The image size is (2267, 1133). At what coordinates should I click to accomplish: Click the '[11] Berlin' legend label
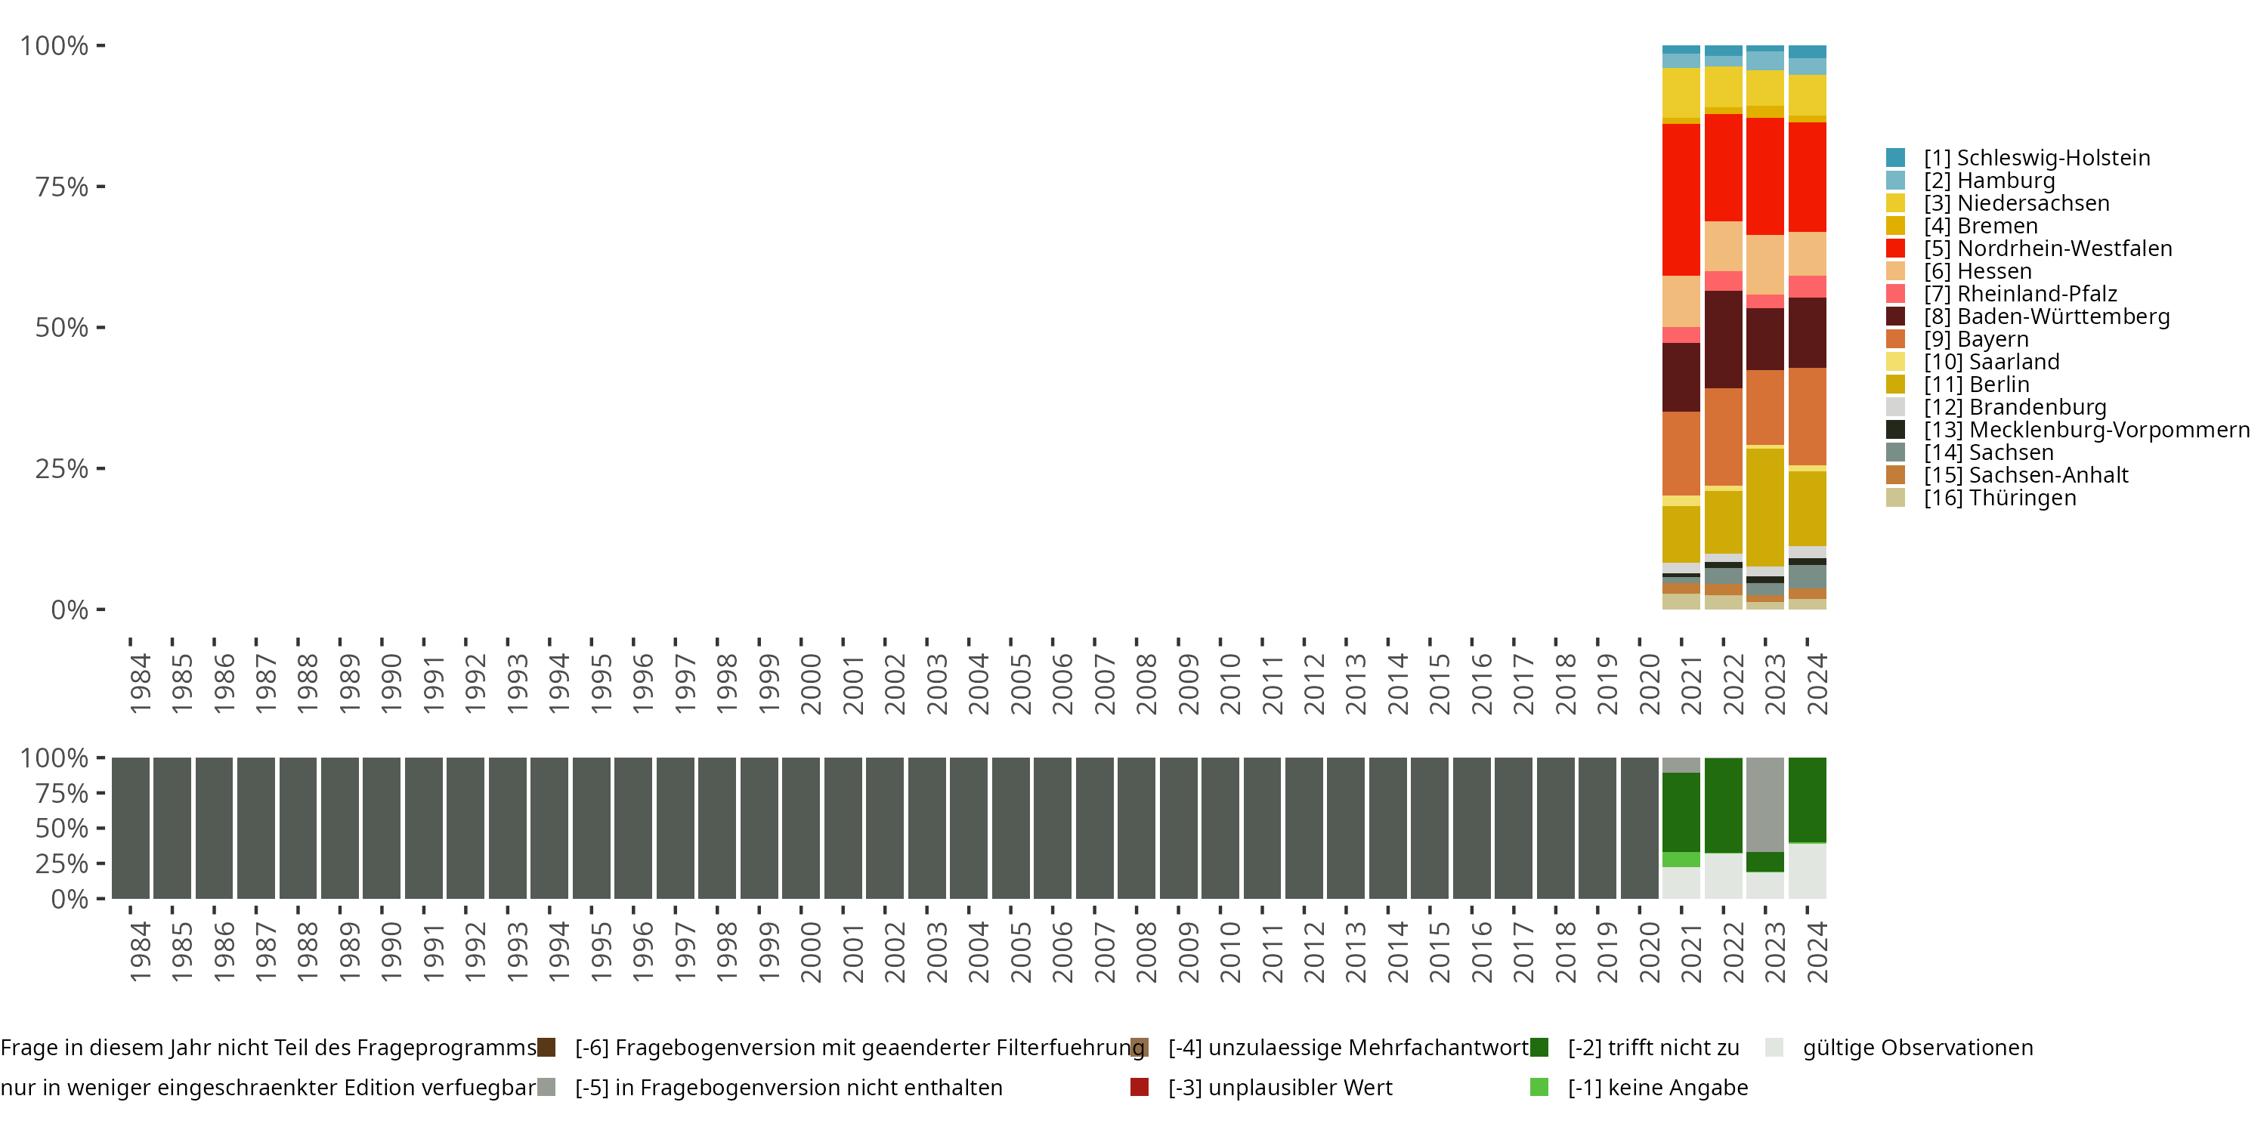[x=1976, y=384]
